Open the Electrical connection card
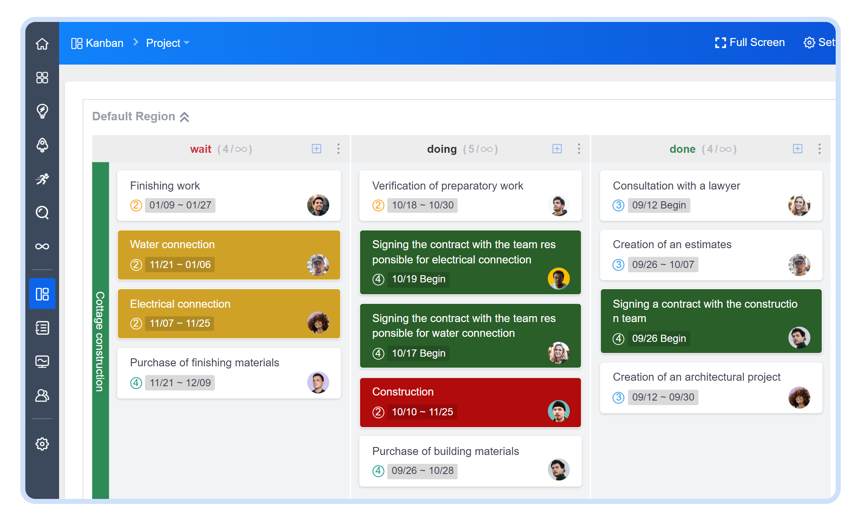Viewport: 861px width, 520px height. (x=229, y=314)
